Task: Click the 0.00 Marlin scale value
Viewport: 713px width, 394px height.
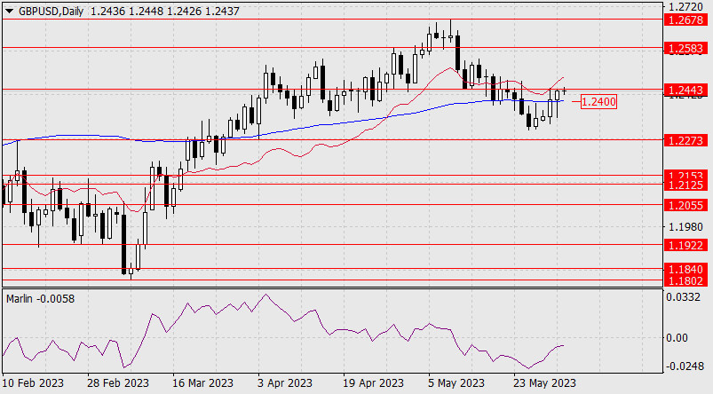Action: pos(677,337)
